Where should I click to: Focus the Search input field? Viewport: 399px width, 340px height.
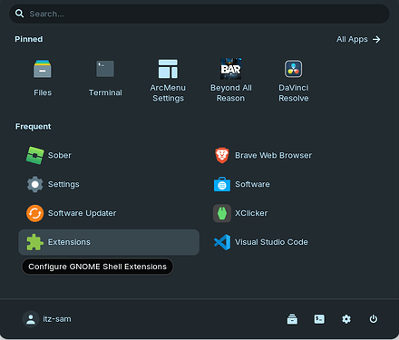pos(199,14)
